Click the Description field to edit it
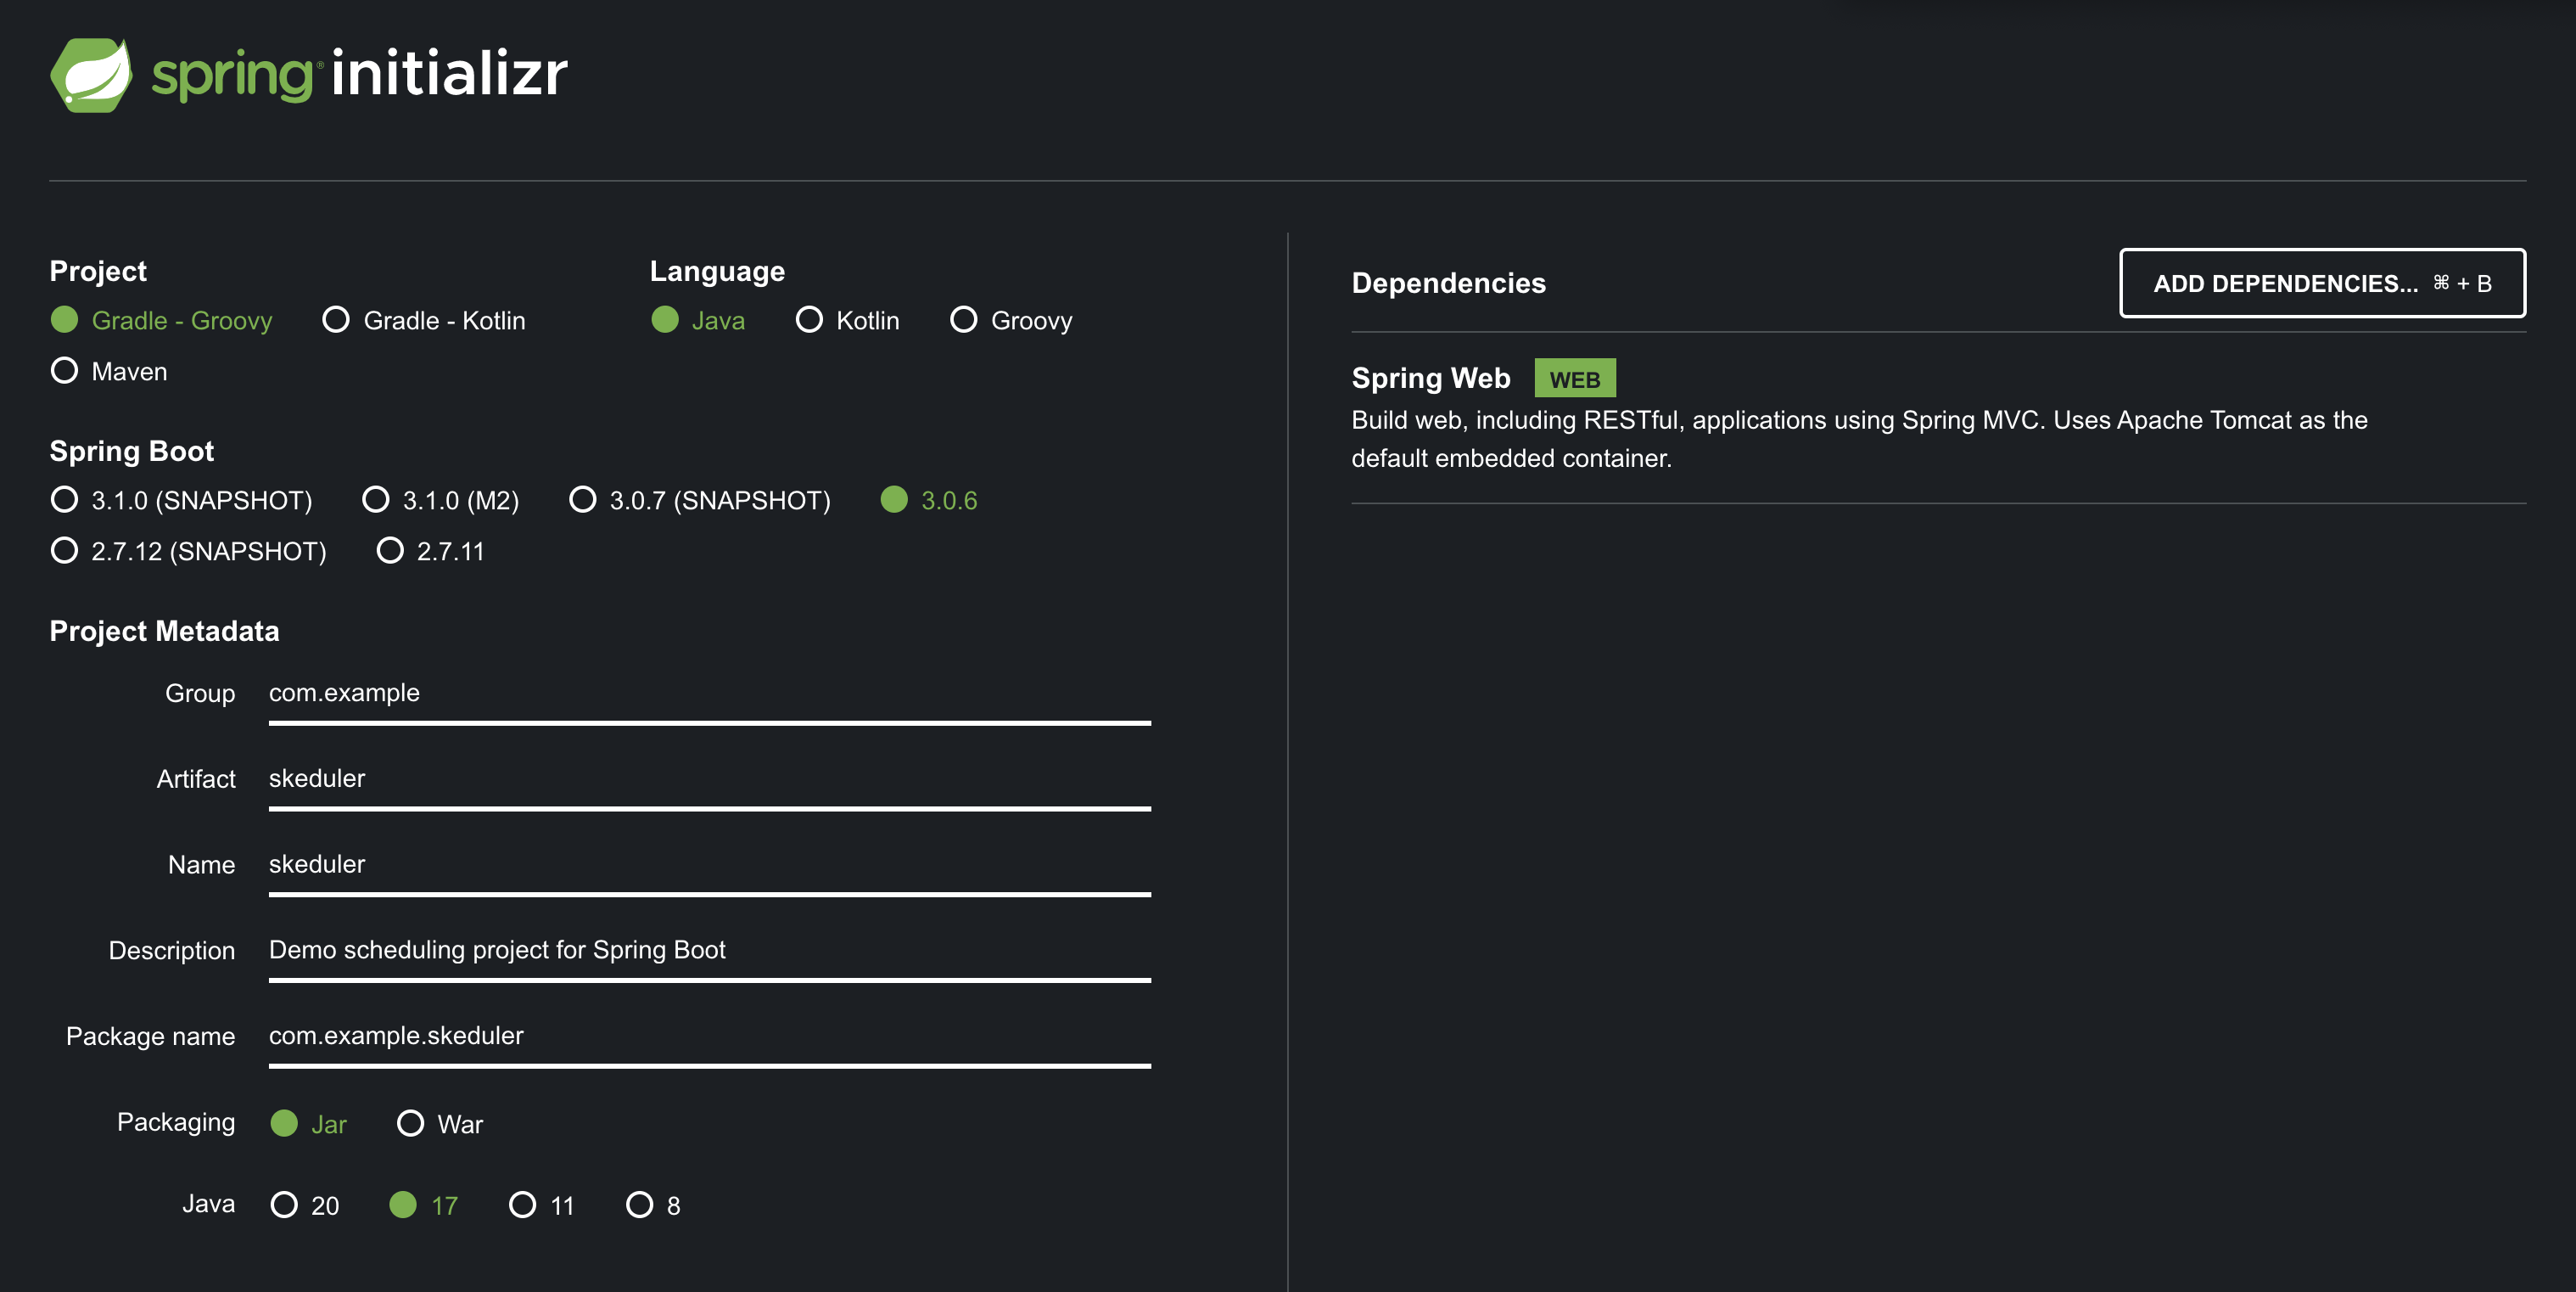 click(x=700, y=951)
